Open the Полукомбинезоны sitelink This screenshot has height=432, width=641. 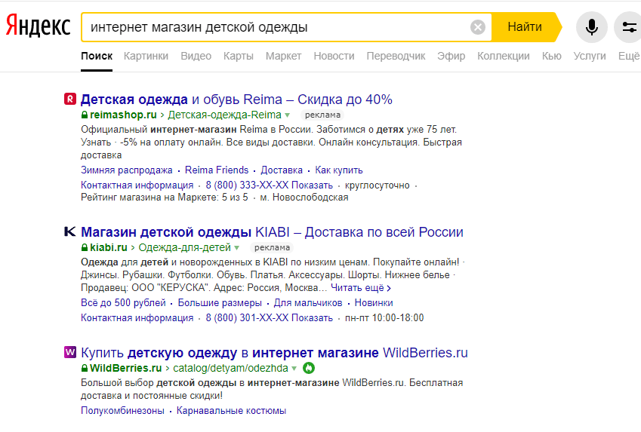tap(122, 410)
